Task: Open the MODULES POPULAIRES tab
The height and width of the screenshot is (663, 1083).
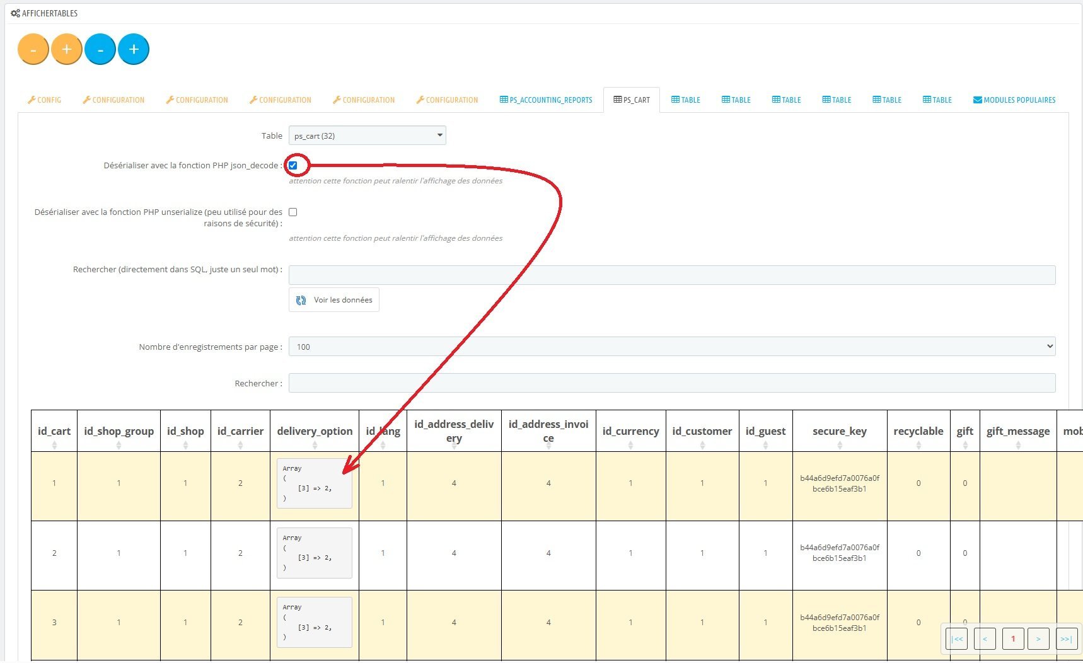Action: tap(1014, 100)
